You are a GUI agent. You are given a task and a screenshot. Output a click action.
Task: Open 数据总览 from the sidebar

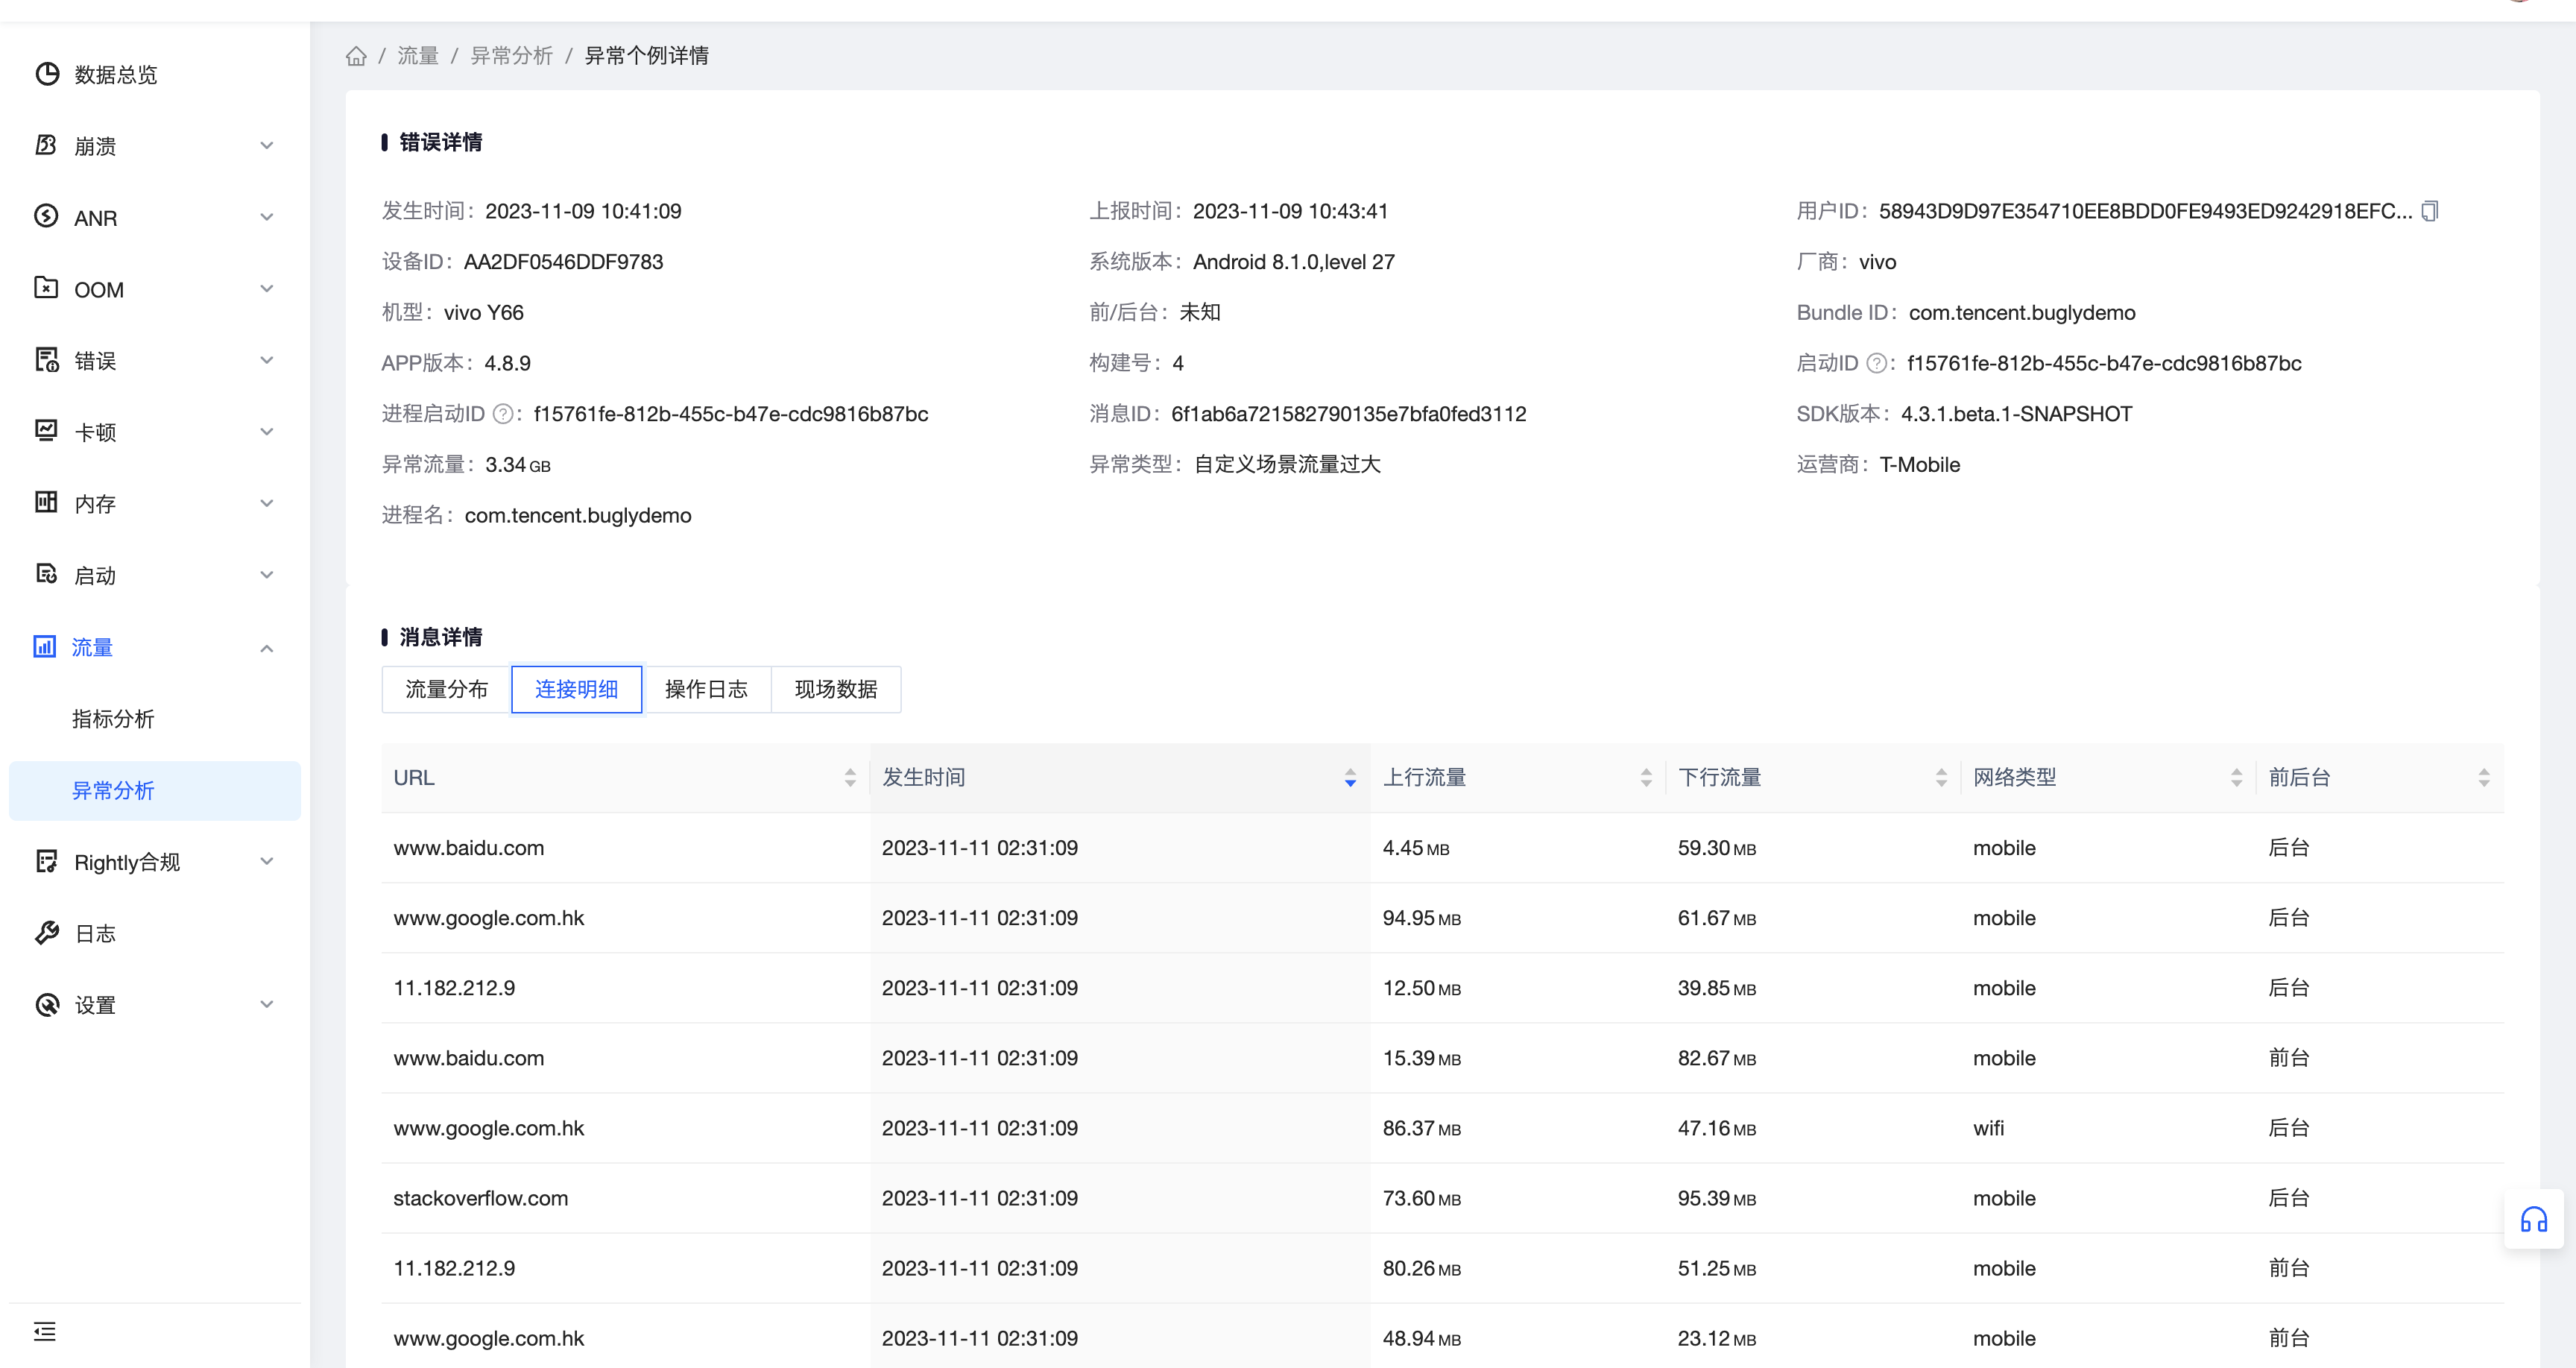tap(115, 75)
